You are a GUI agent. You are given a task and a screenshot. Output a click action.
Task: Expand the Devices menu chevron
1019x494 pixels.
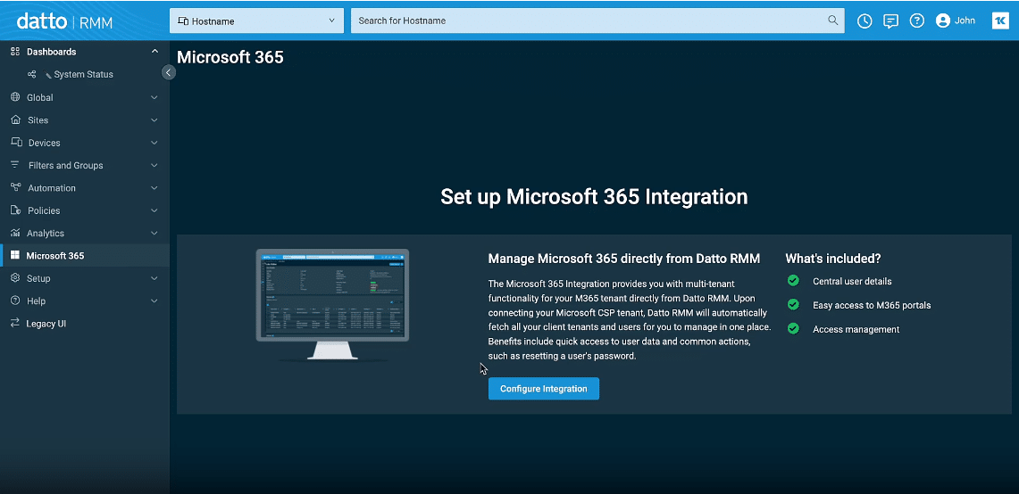[x=155, y=143]
